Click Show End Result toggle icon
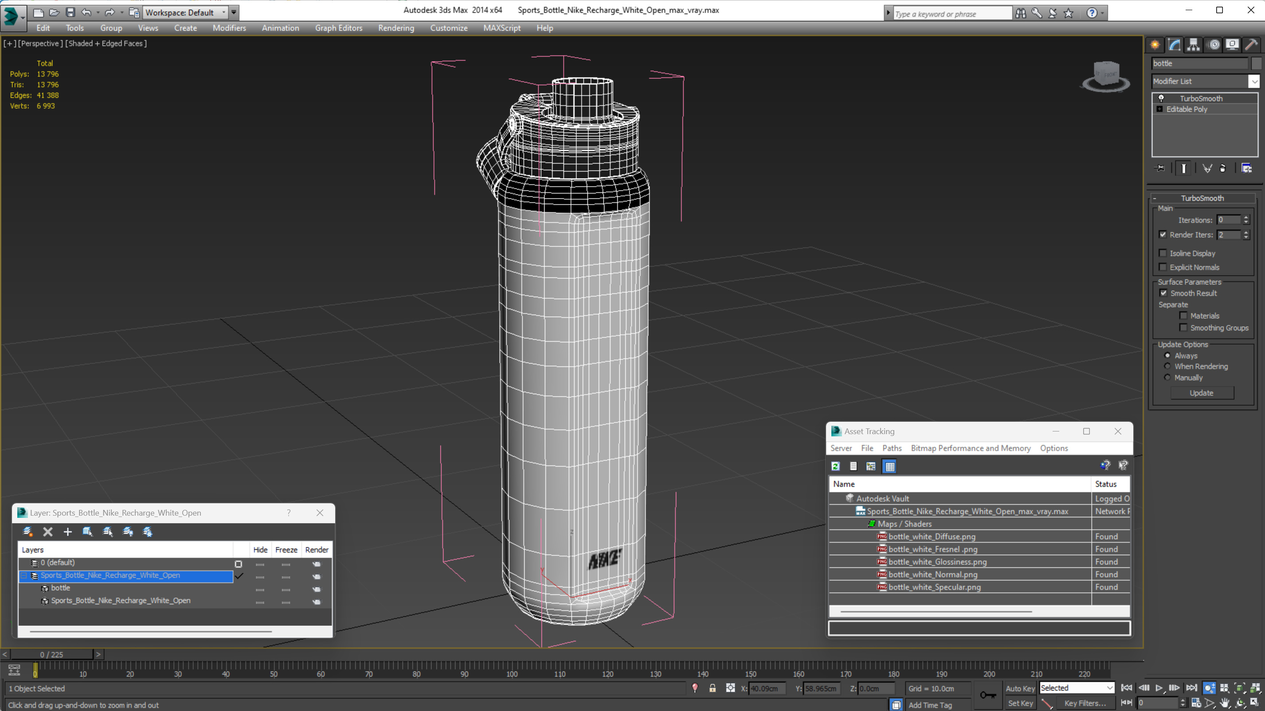Viewport: 1265px width, 711px height. pyautogui.click(x=1183, y=168)
